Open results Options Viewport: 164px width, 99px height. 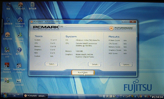tap(126, 65)
